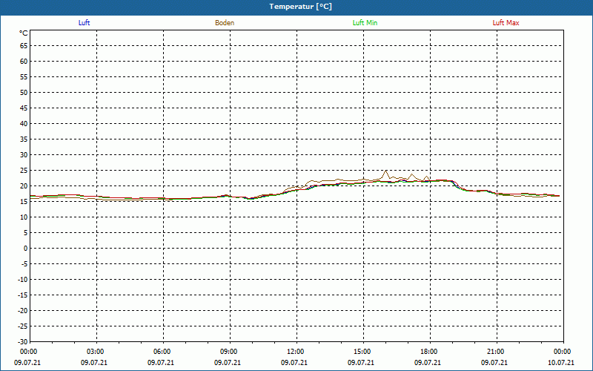Click the 15 y-axis value

pos(24,202)
